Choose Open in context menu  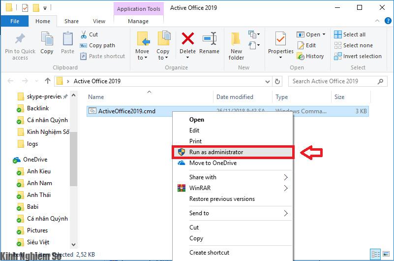coord(232,120)
